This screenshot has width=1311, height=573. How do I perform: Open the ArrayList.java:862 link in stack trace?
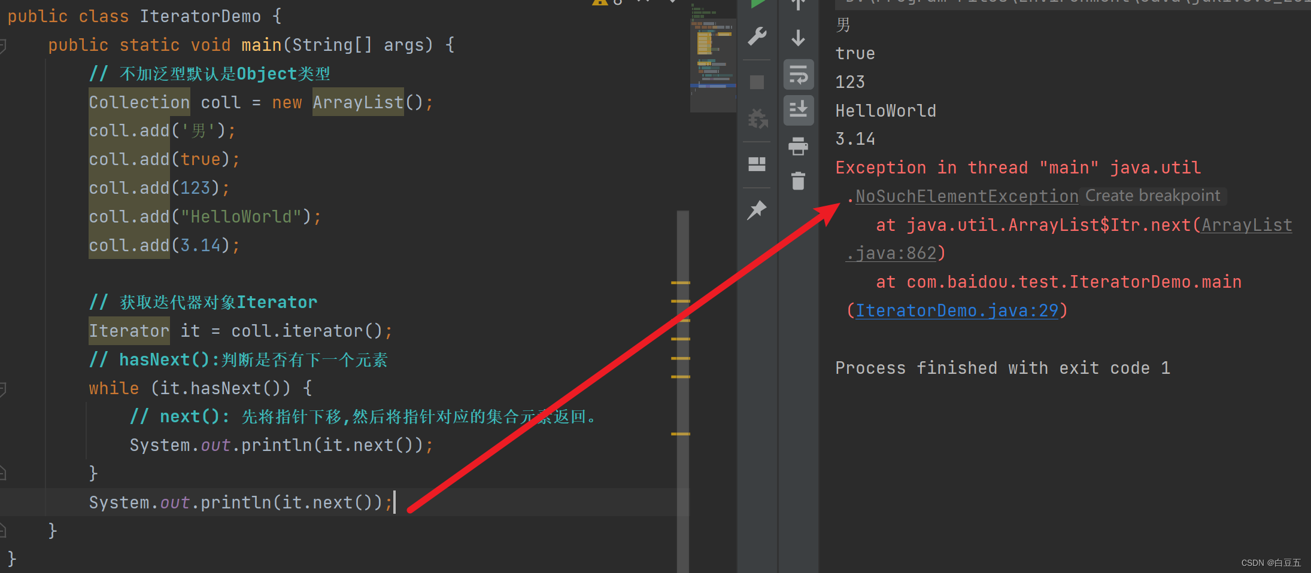1247,225
